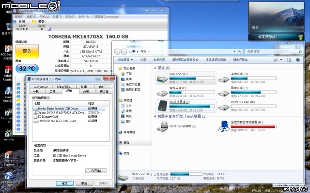The image size is (310, 193).
Task: Open the 本機磁碟 (D:) drive
Action: click(x=248, y=78)
